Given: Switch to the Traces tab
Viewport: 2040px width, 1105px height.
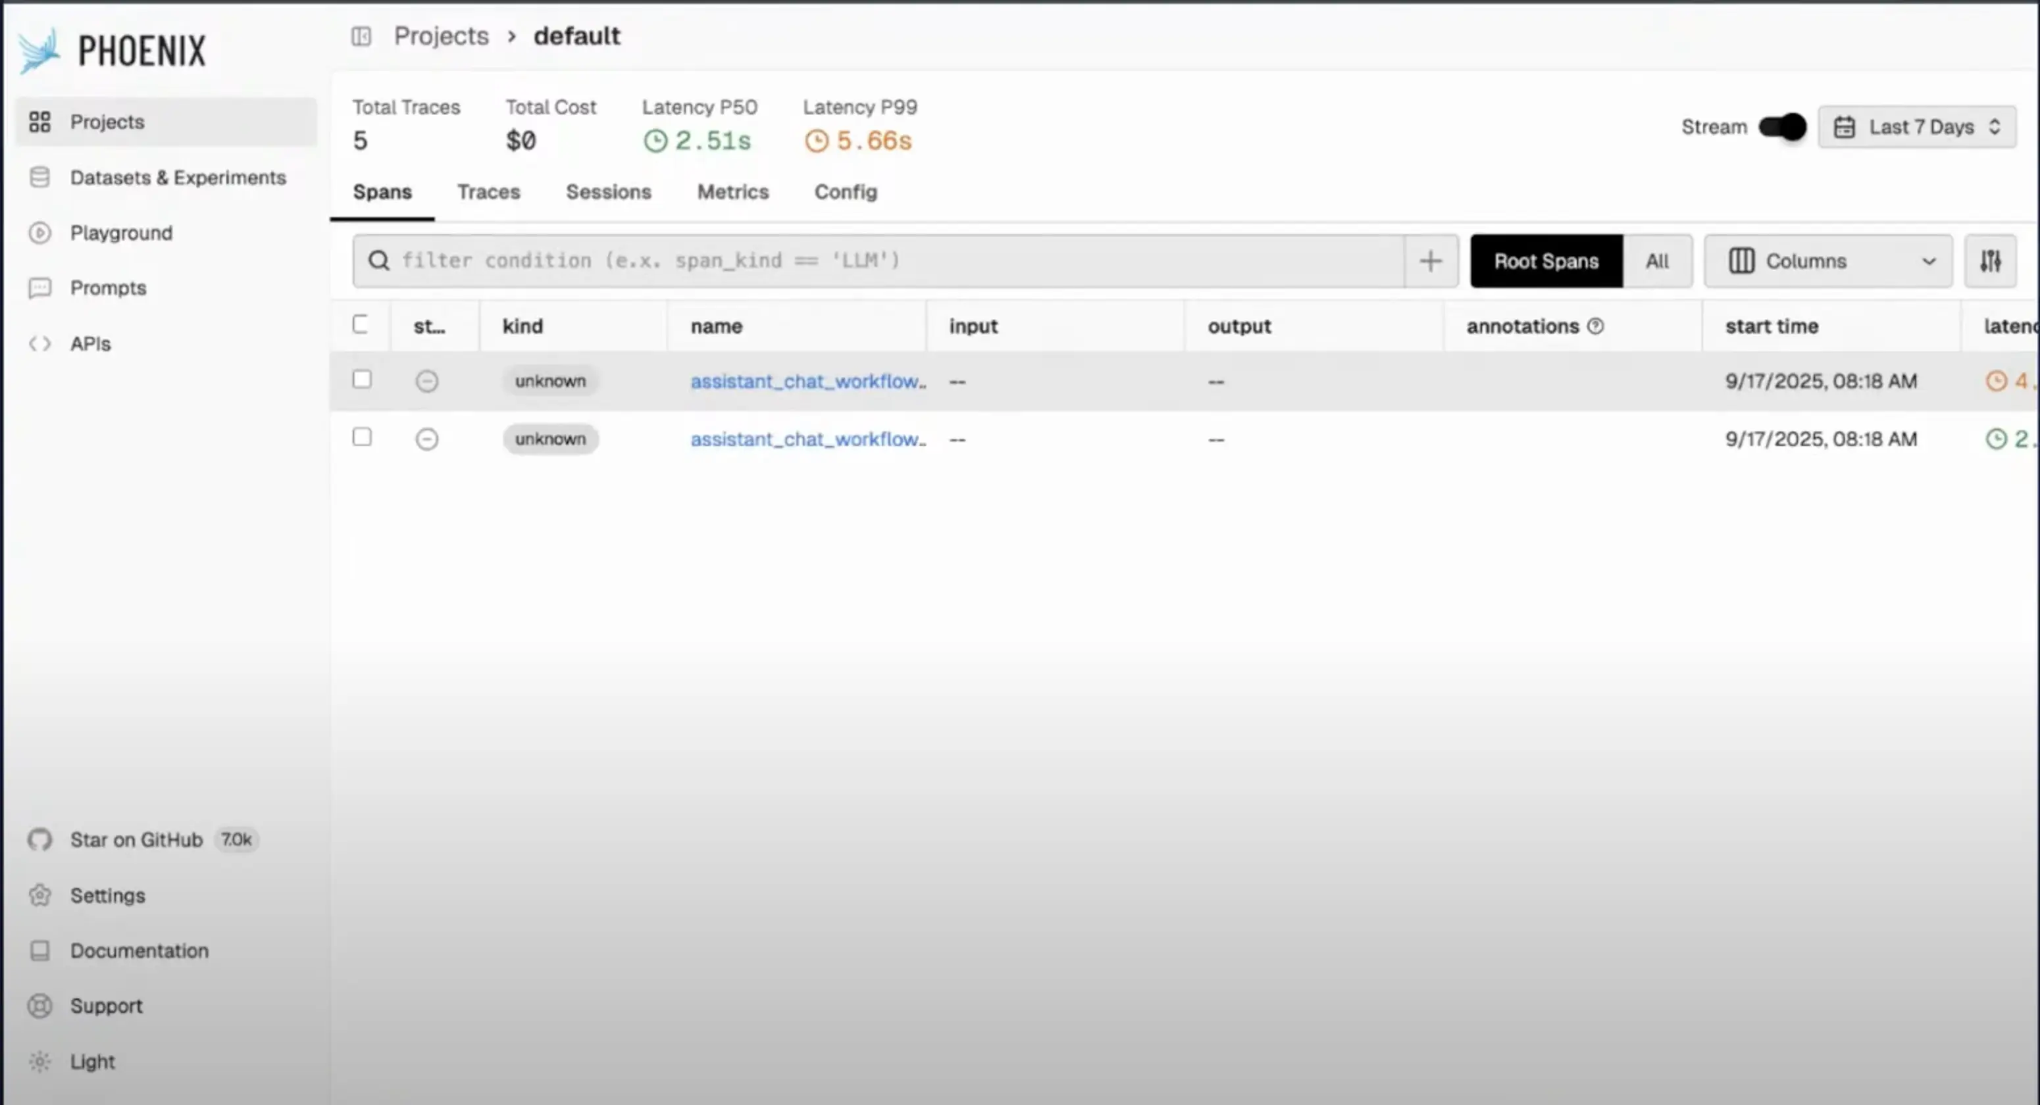Looking at the screenshot, I should click(489, 192).
